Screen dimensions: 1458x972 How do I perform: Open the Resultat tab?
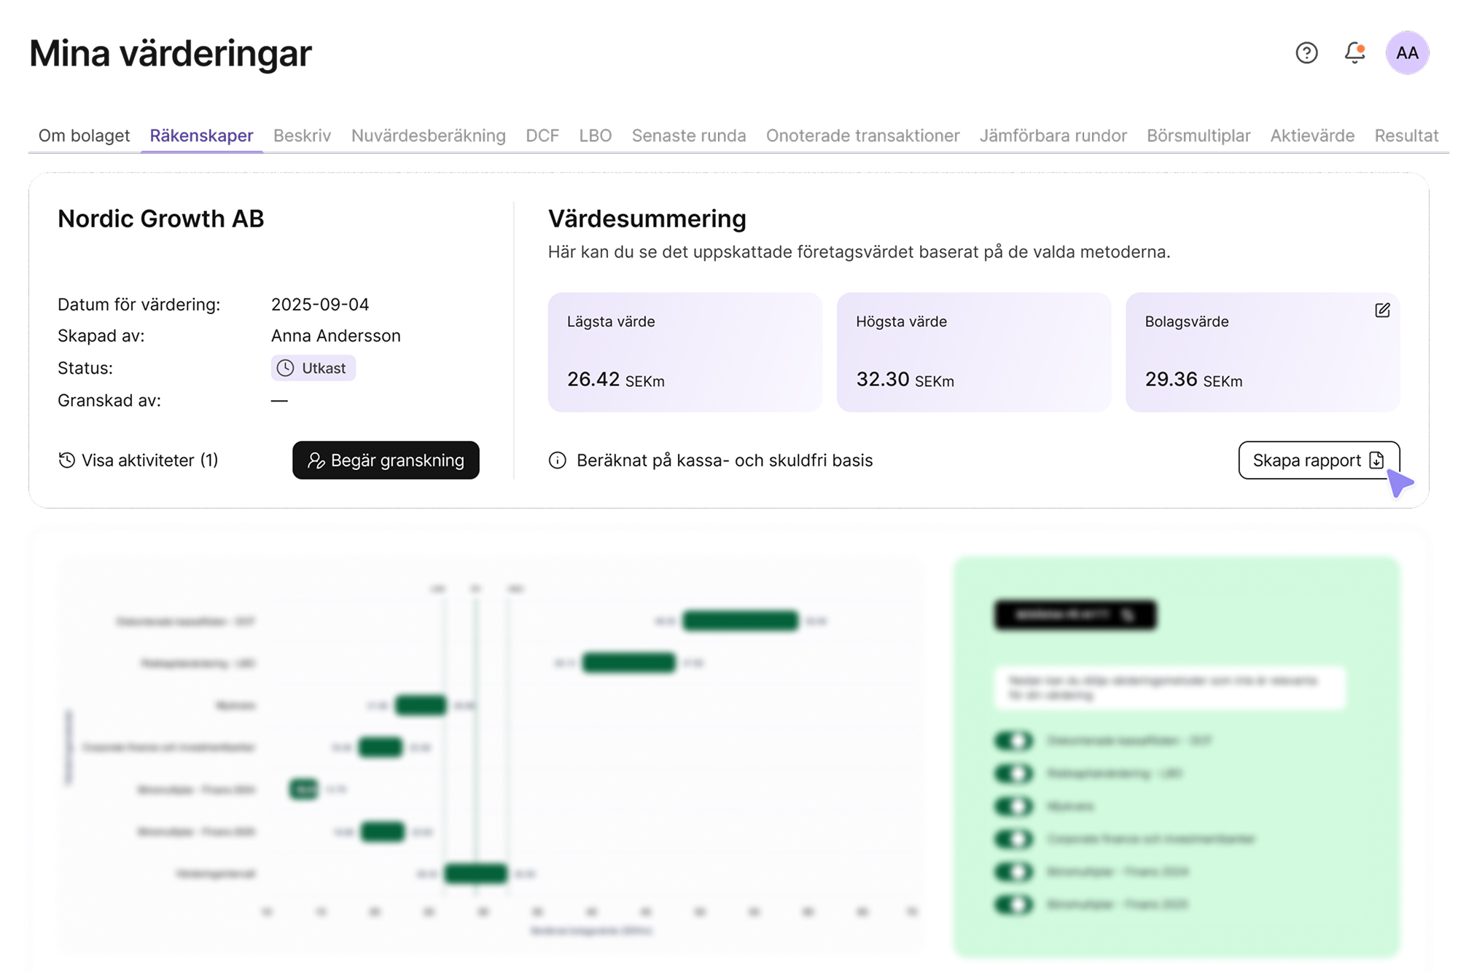pyautogui.click(x=1407, y=136)
